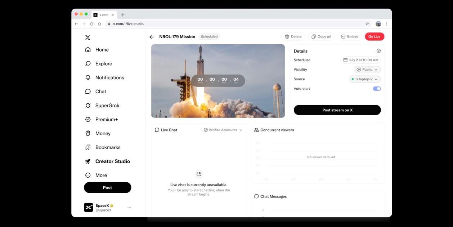
Task: Click the countdown timer overlay
Action: click(218, 80)
